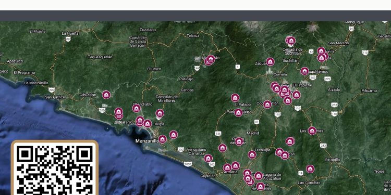Click the Cuautitlán de García Barragán label

point(138,42)
